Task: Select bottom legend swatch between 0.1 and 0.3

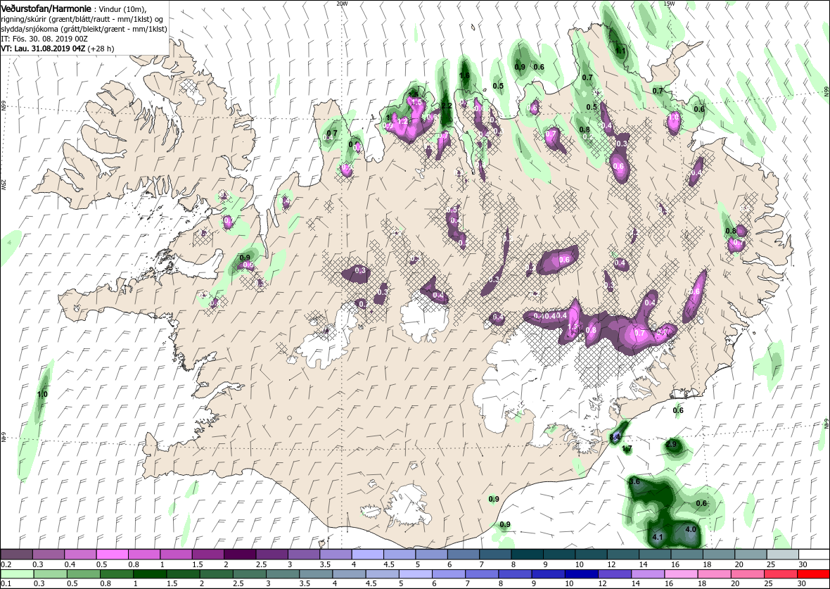Action: (x=18, y=574)
